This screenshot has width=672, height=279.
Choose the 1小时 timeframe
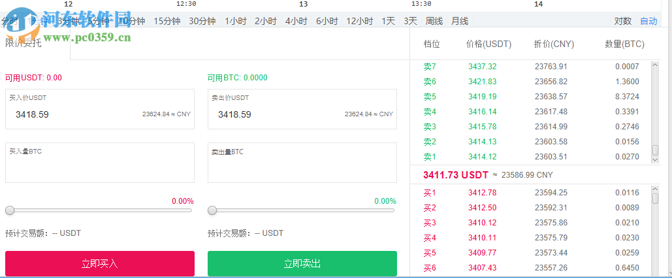coord(236,21)
